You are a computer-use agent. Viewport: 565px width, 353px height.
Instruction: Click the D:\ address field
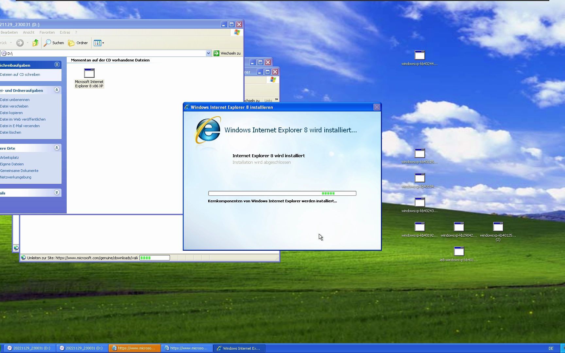[x=103, y=53]
